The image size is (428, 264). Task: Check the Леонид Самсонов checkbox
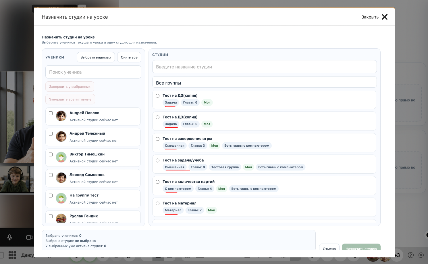point(51,175)
